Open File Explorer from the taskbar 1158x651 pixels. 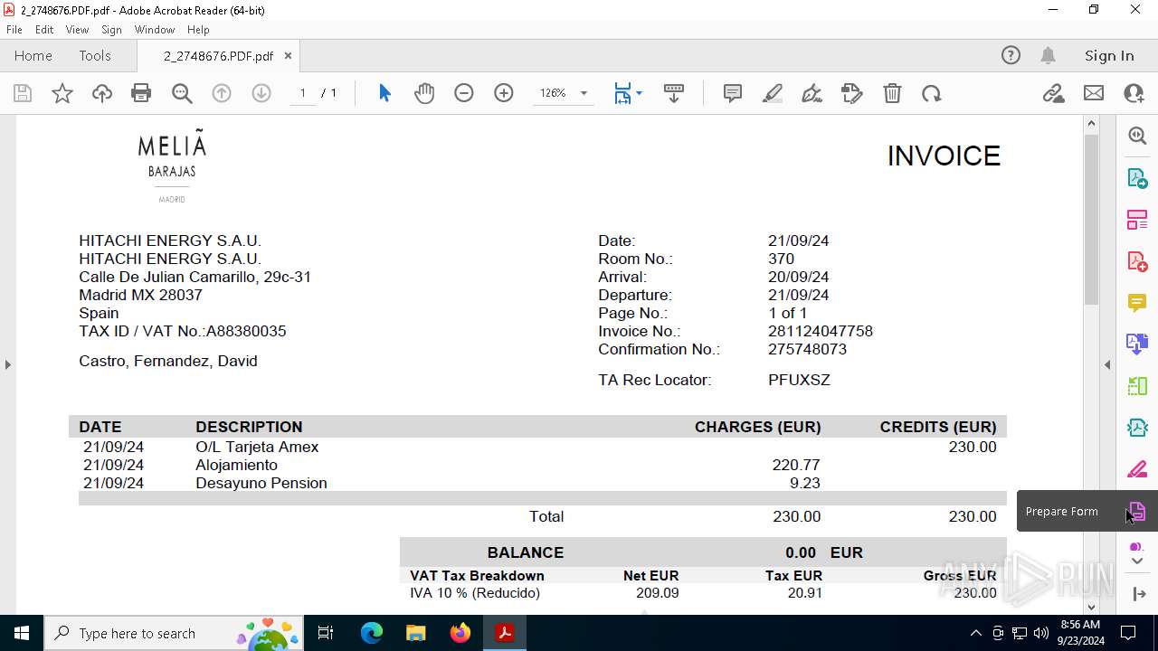[x=415, y=633]
